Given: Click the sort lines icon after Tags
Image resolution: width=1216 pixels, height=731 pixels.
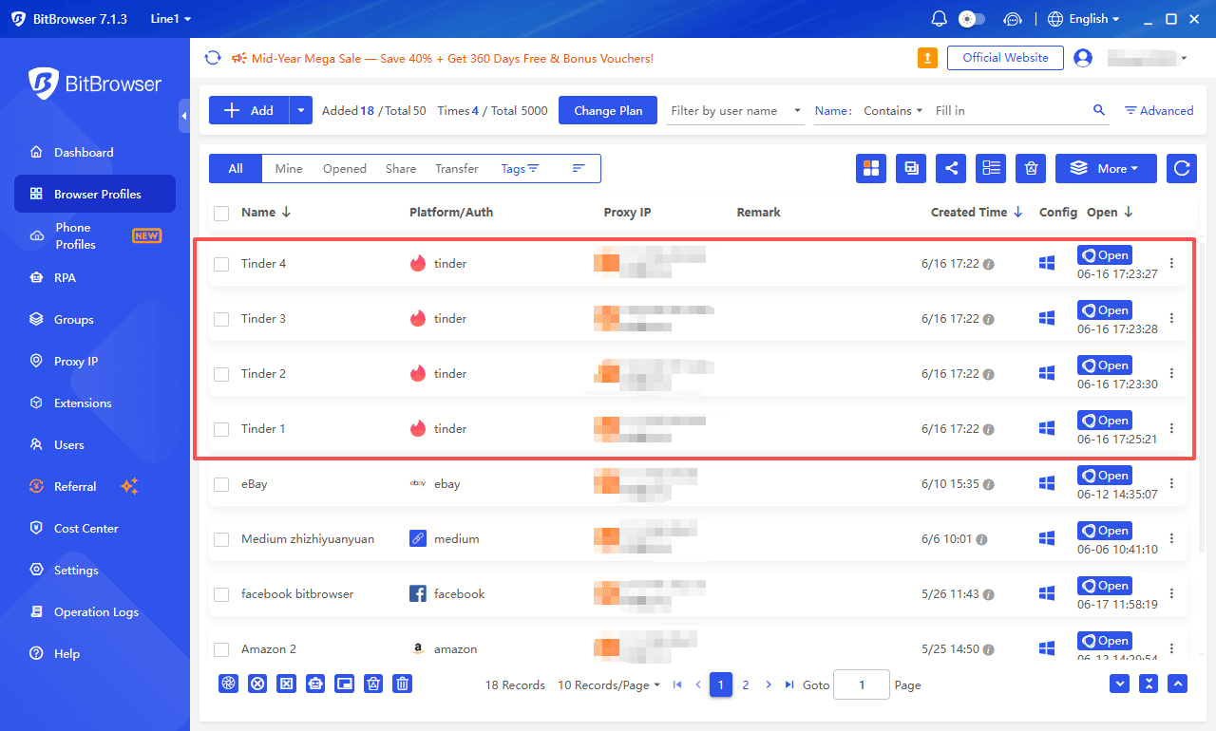Looking at the screenshot, I should 579,168.
